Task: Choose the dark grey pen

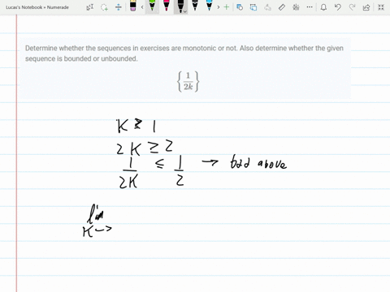Action: pos(195,6)
